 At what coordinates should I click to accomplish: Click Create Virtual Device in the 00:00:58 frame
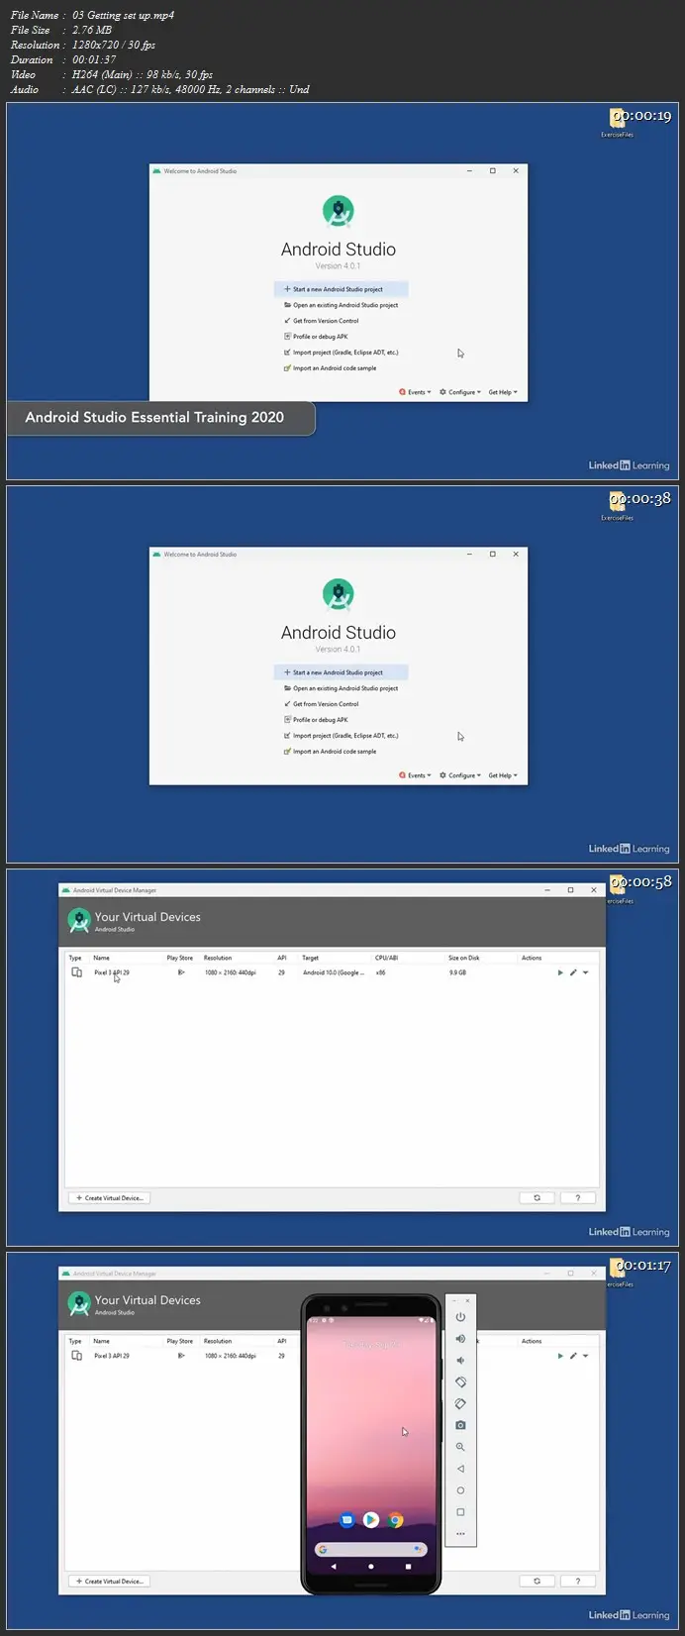tap(110, 1198)
